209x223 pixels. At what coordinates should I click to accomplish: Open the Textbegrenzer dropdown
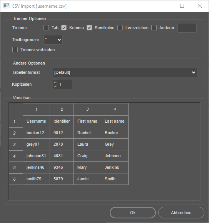click(x=53, y=40)
